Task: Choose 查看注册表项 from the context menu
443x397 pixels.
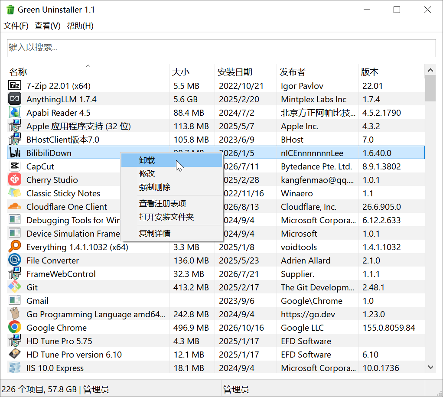Action: pyautogui.click(x=172, y=203)
